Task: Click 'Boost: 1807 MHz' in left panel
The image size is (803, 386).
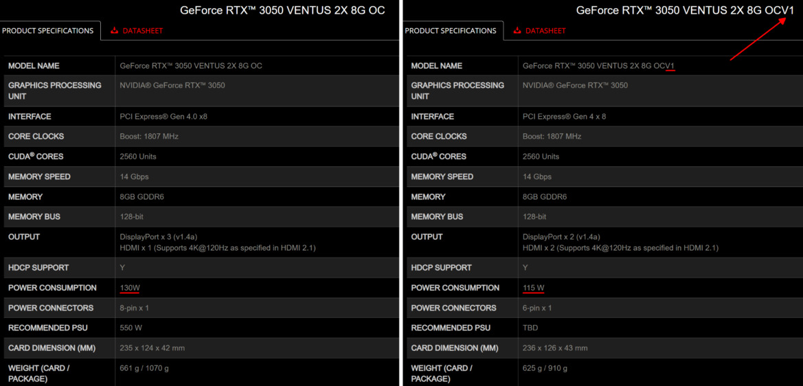Action: point(149,137)
